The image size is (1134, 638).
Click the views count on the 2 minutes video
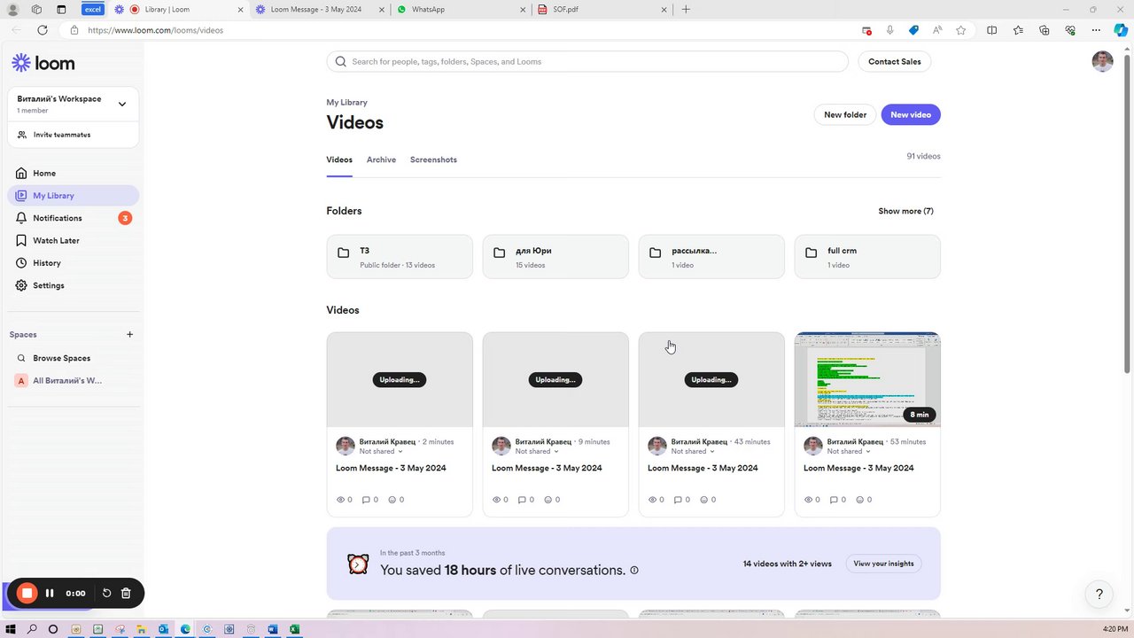[x=345, y=500]
